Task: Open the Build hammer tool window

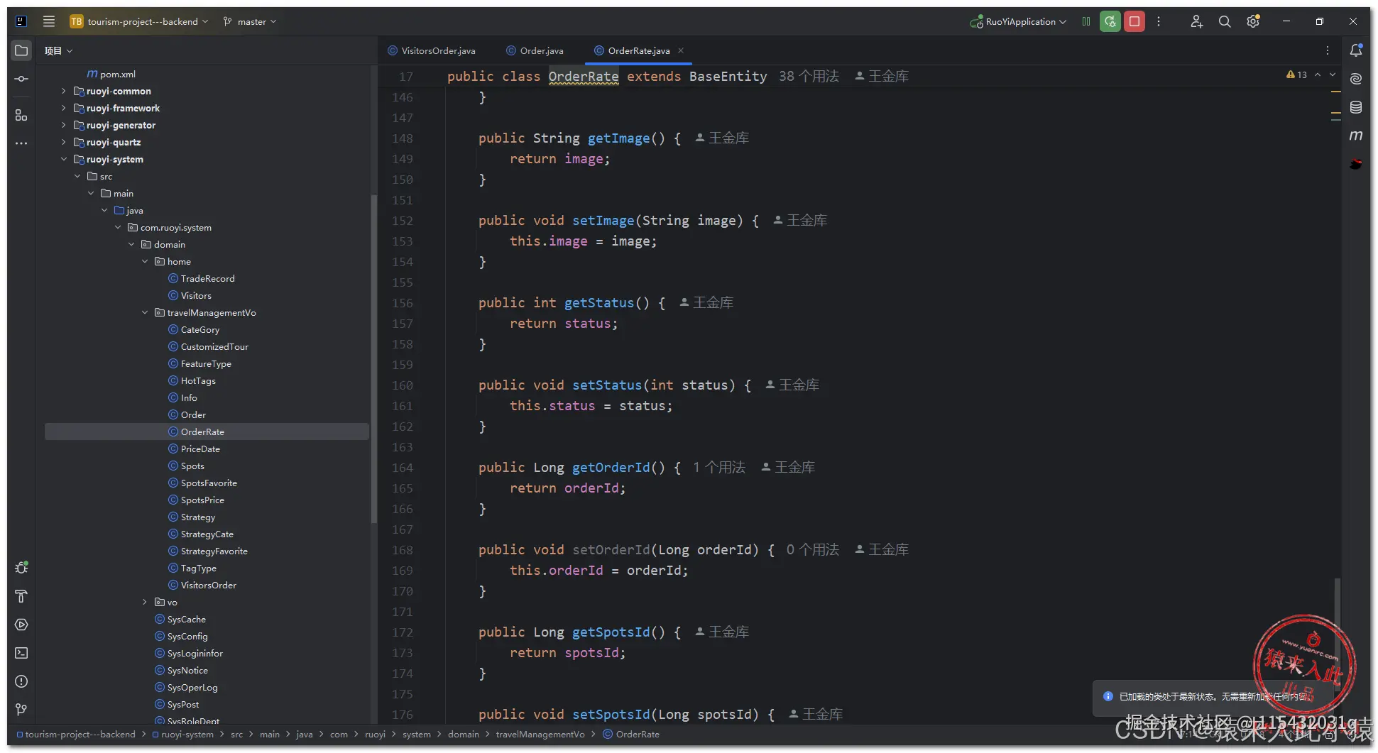Action: click(21, 596)
